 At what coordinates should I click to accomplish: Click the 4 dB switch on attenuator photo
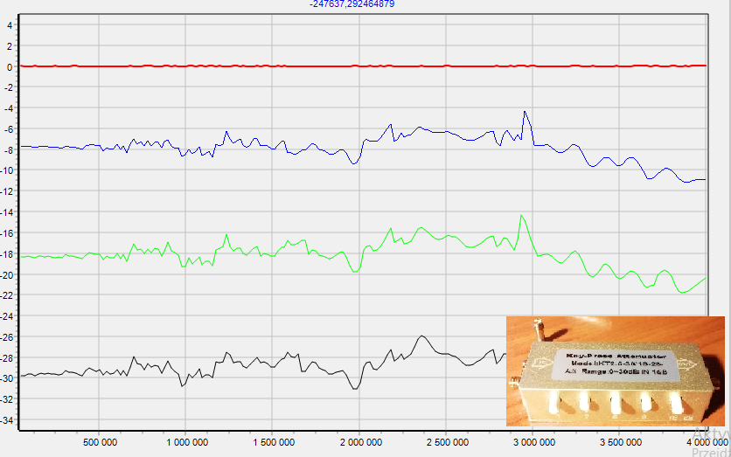pos(616,403)
